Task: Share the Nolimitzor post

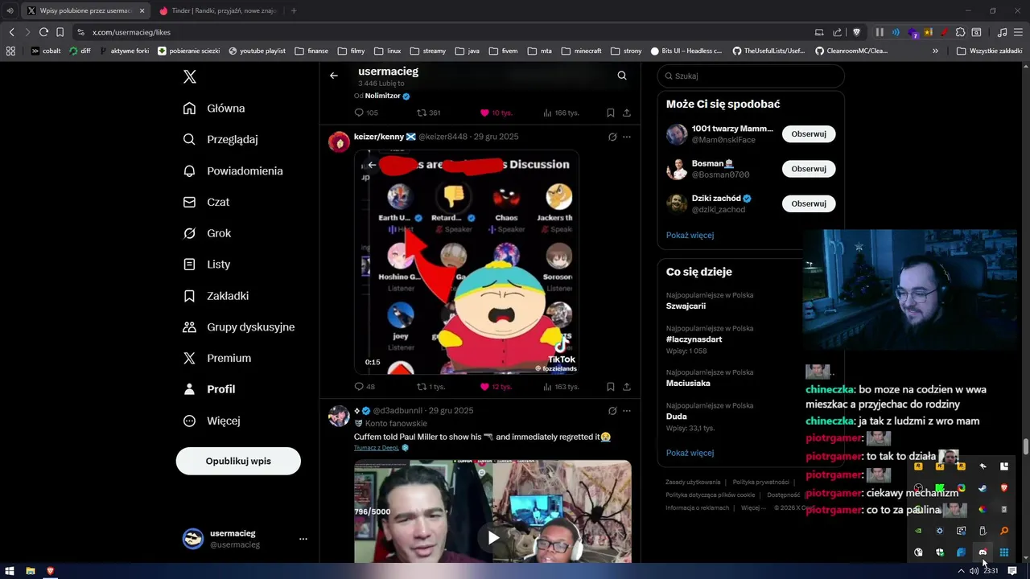Action: [x=627, y=113]
